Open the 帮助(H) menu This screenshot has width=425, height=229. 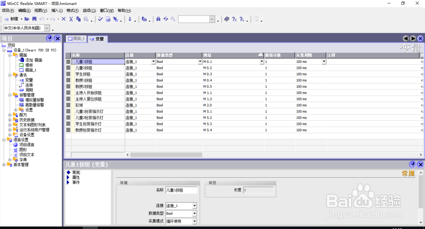(124, 11)
